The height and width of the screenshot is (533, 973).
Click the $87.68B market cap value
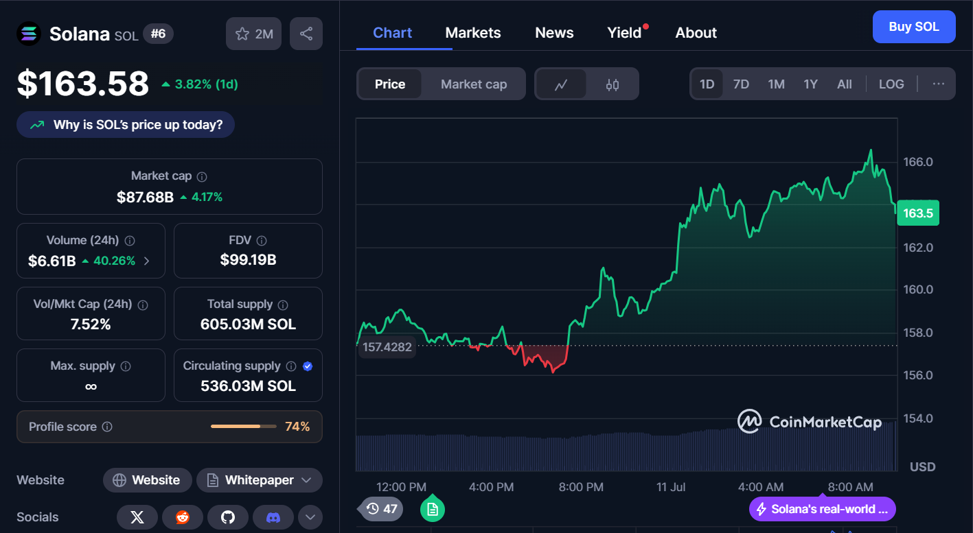tap(145, 198)
